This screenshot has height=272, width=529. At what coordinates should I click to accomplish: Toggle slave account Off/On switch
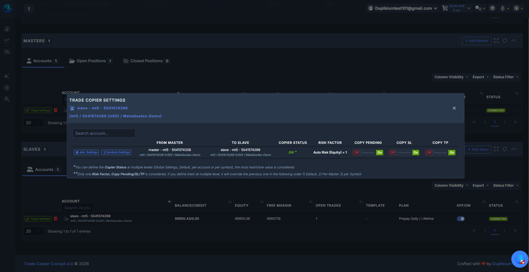coord(461,219)
